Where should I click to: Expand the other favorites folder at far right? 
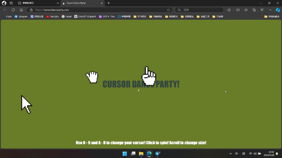[x=272, y=17]
